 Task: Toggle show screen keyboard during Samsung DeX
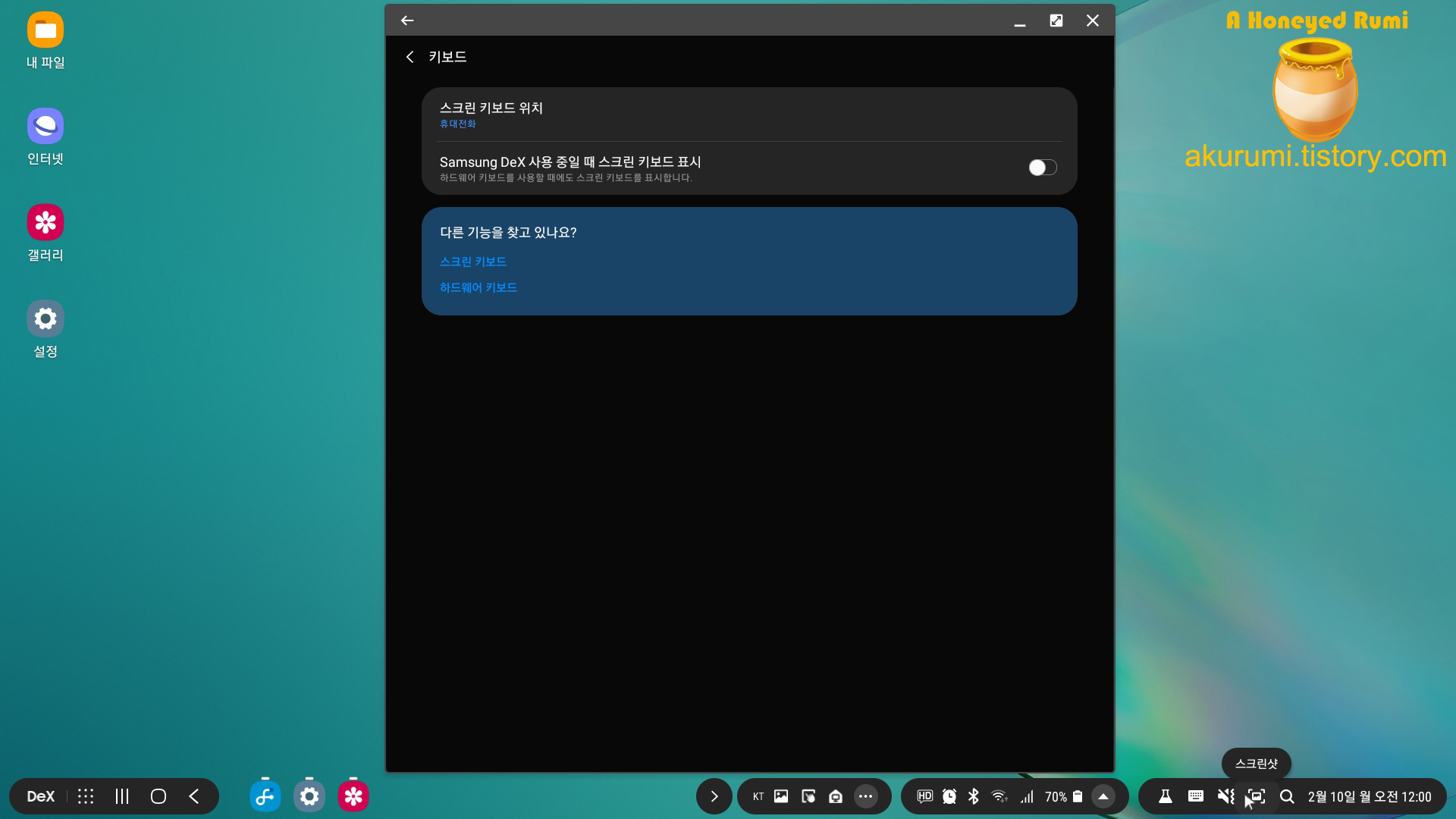pos(1042,168)
